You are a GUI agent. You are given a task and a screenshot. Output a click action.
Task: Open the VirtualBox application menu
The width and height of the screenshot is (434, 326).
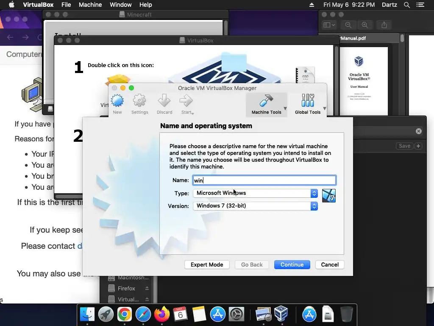38,5
